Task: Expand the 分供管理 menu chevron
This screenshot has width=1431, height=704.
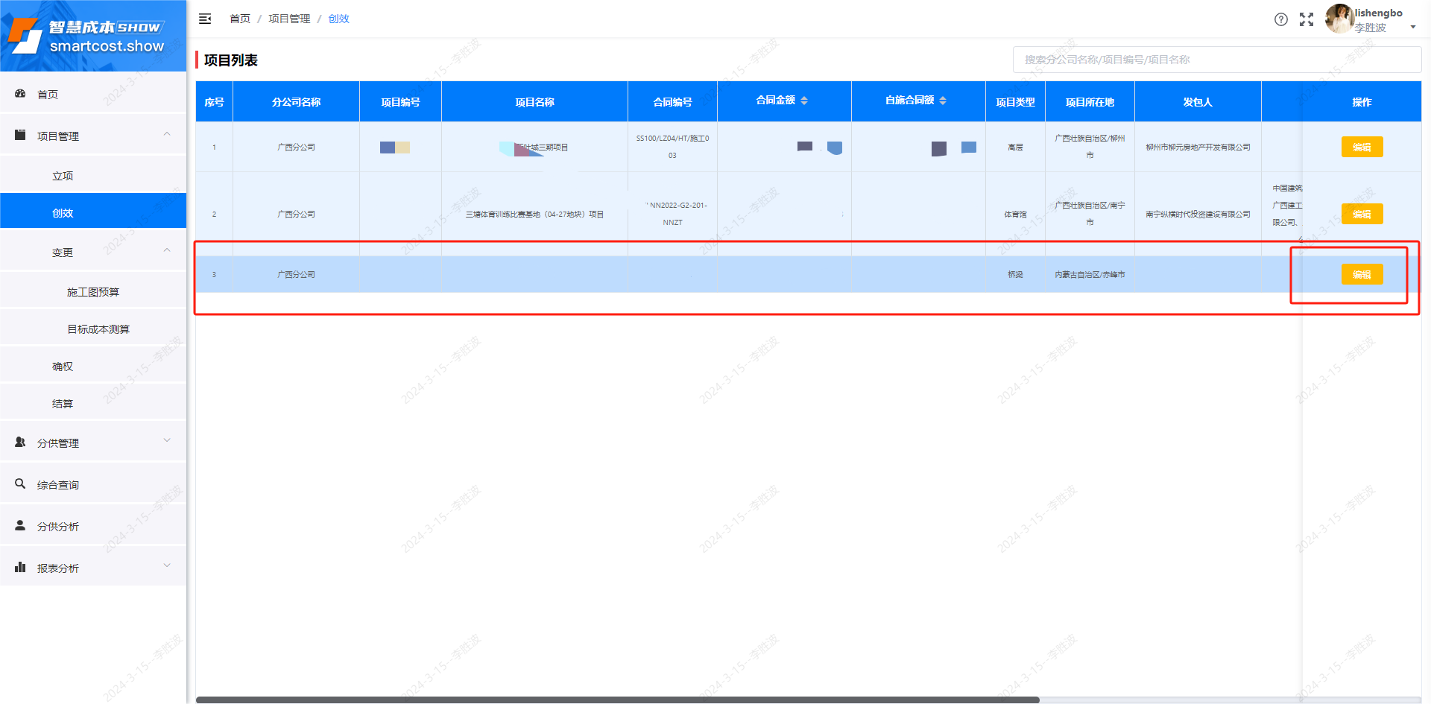Action: [x=167, y=441]
